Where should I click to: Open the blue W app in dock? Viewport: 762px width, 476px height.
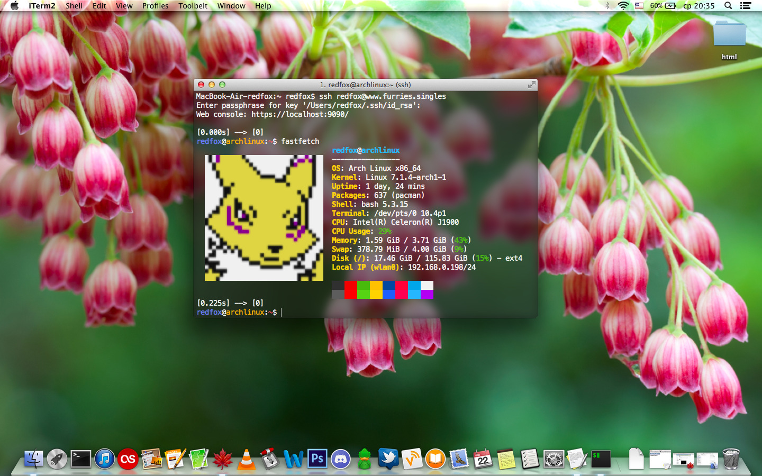coord(294,459)
